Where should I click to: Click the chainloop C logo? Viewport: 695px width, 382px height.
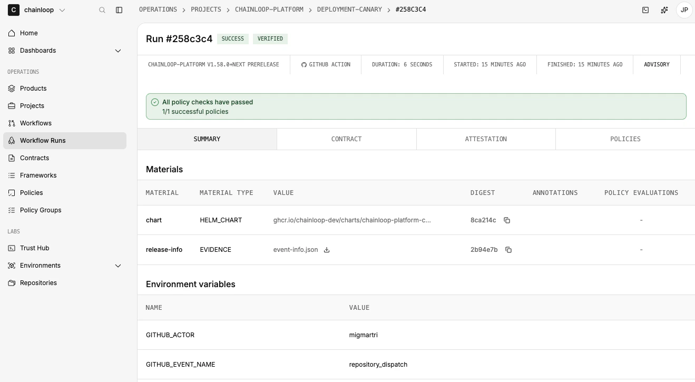coord(14,10)
